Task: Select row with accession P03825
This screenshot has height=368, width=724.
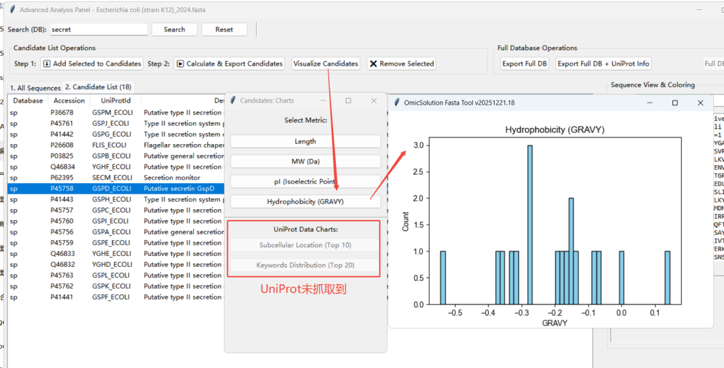Action: tap(116, 156)
